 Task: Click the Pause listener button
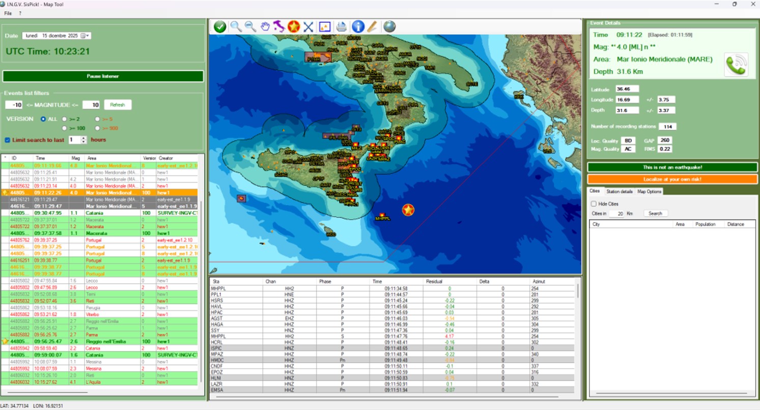pos(103,76)
